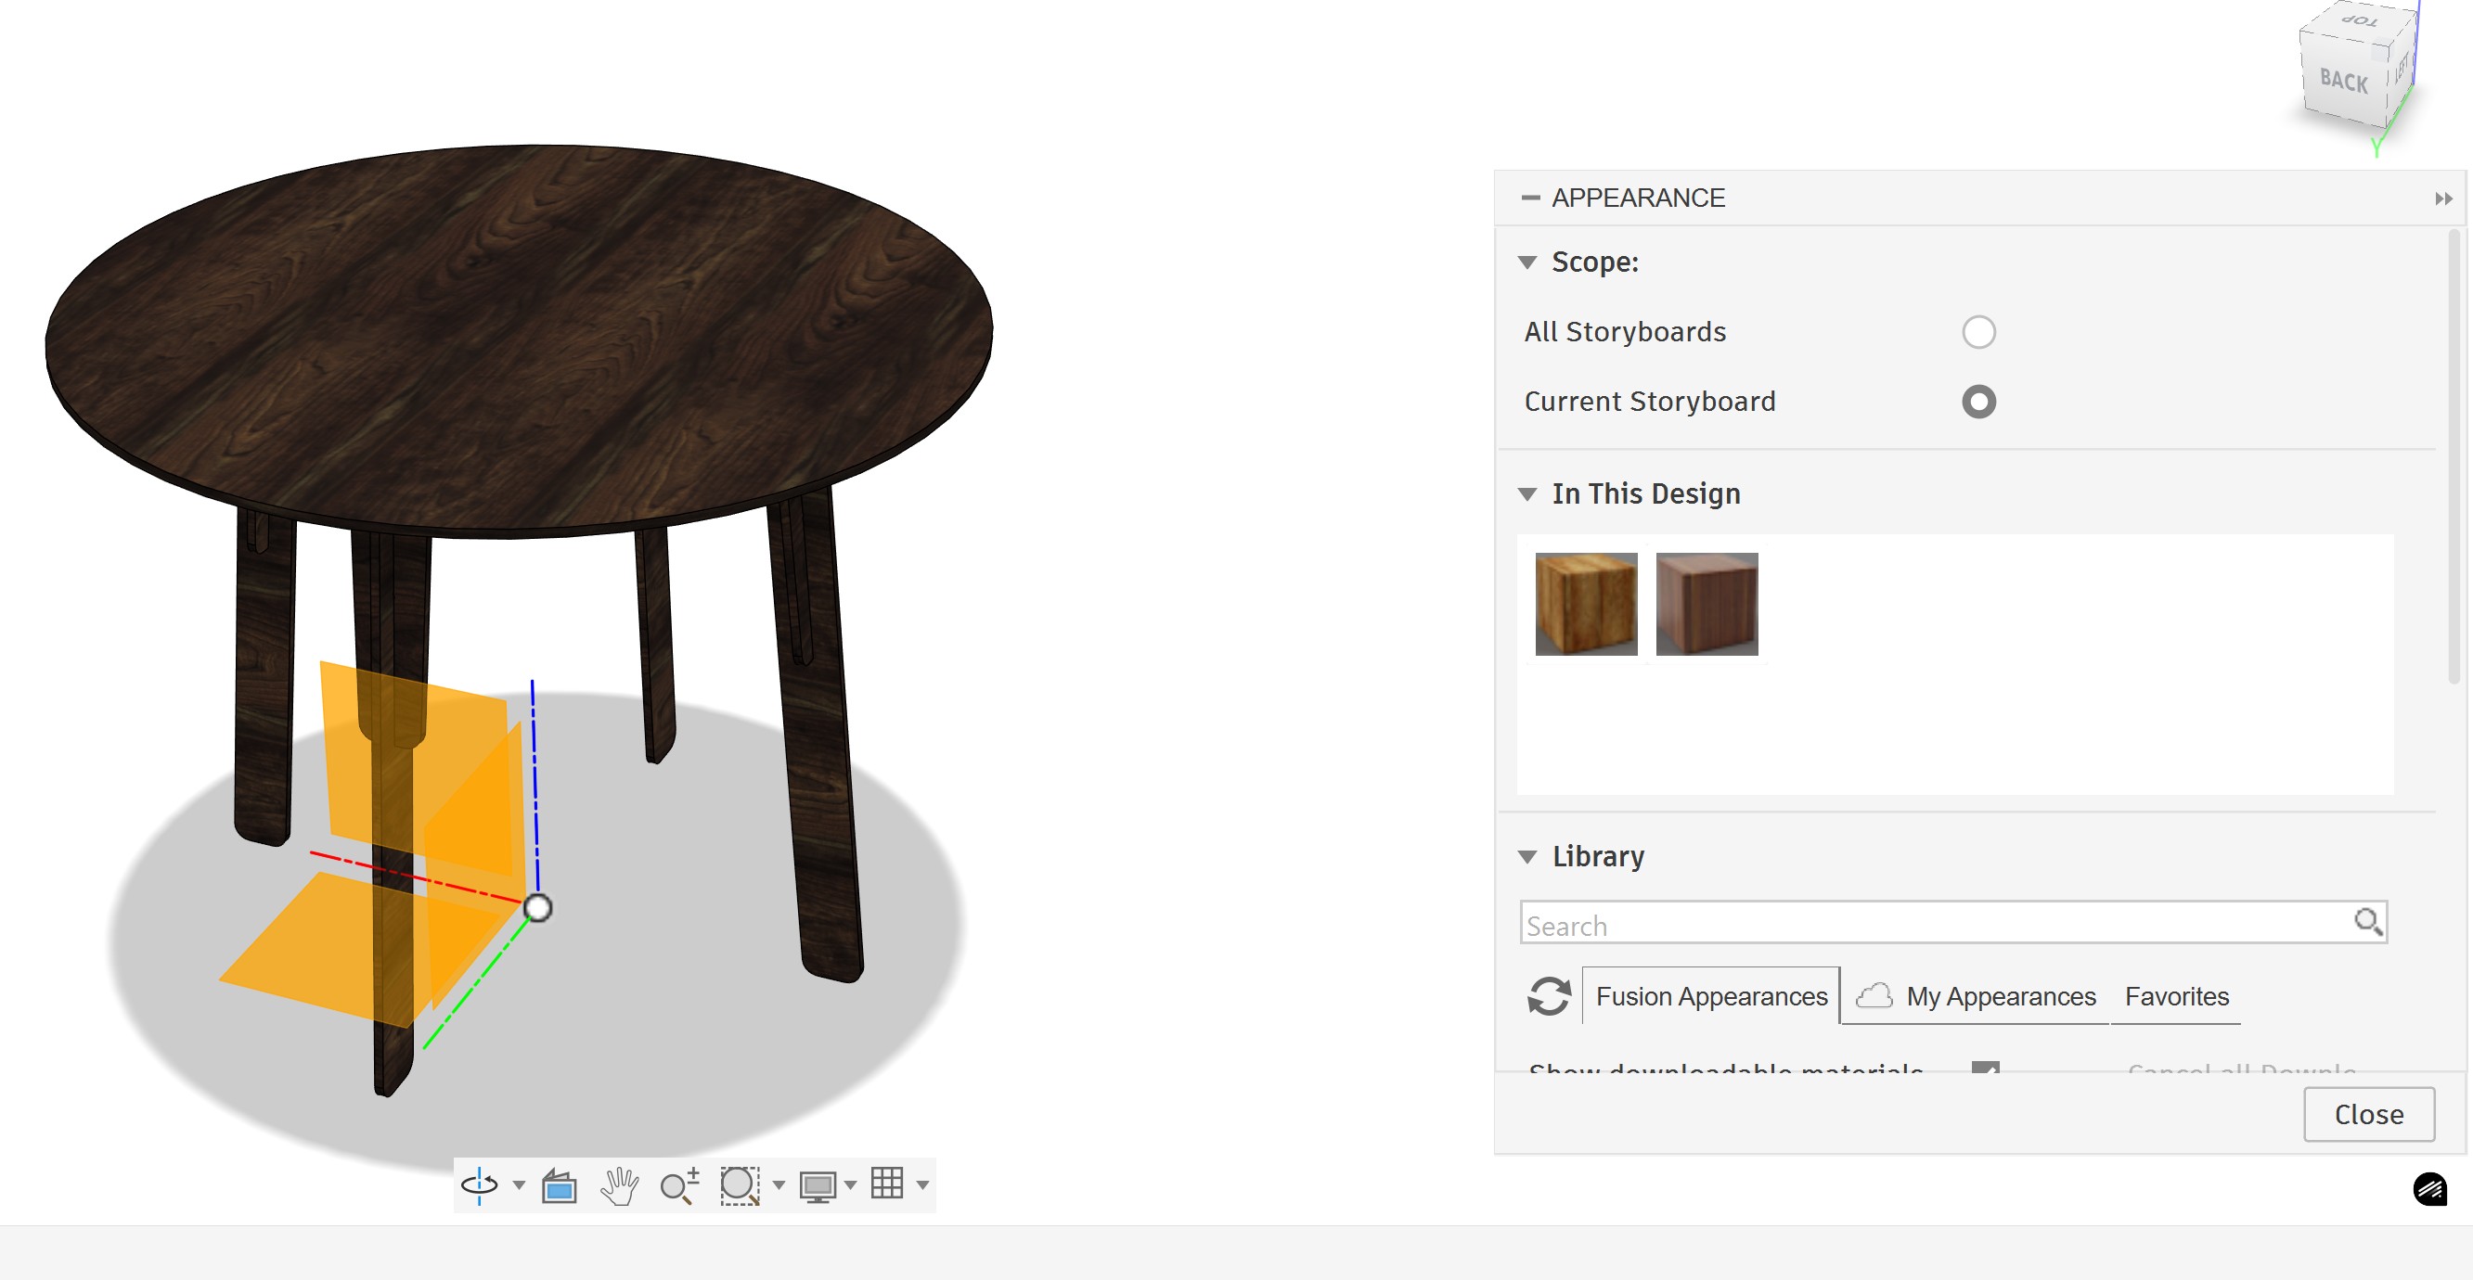Image resolution: width=2473 pixels, height=1280 pixels.
Task: Open the Orbit tool dropdown arrow
Action: click(519, 1185)
